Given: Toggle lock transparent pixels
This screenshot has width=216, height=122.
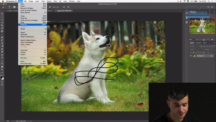Looking at the screenshot, I should 194,53.
